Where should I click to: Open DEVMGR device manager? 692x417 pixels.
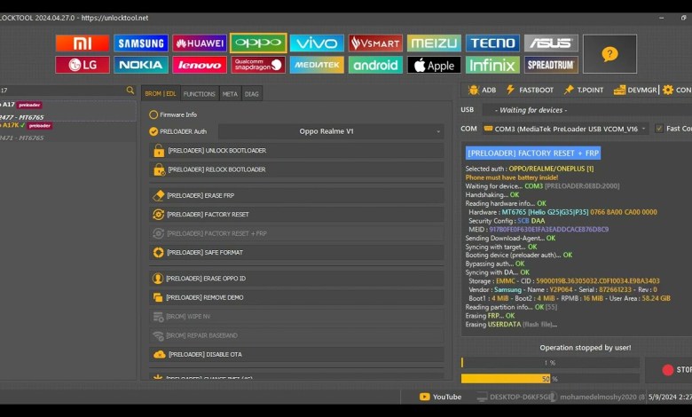pyautogui.click(x=635, y=90)
